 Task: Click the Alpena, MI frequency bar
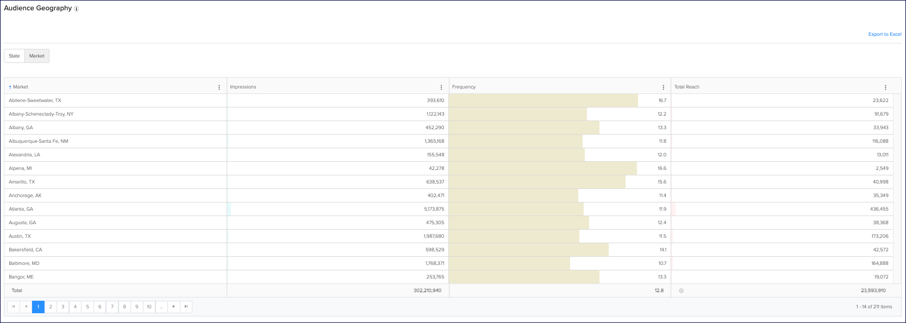pyautogui.click(x=543, y=168)
